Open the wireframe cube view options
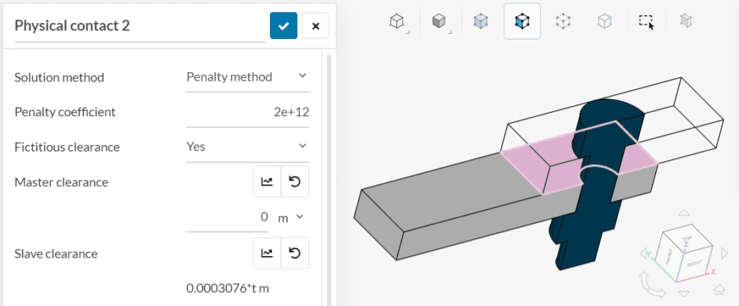 [x=396, y=22]
